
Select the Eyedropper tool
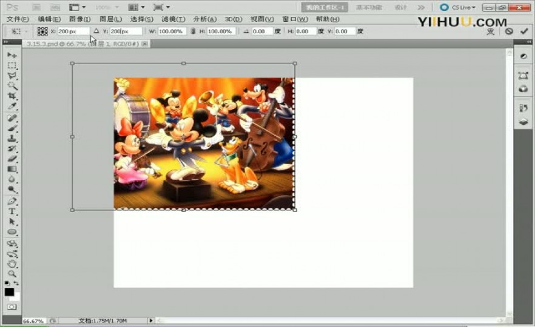coord(12,107)
